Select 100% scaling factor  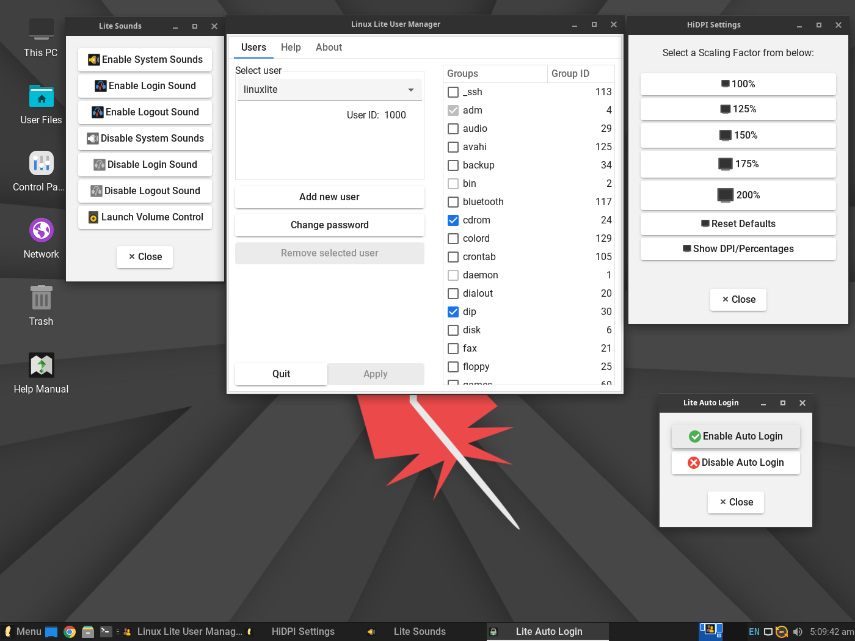738,84
